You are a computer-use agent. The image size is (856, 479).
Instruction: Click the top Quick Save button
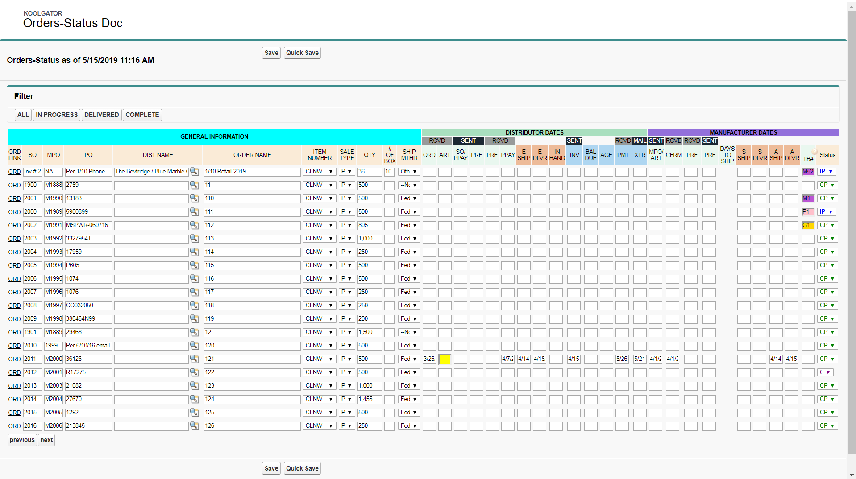[302, 53]
